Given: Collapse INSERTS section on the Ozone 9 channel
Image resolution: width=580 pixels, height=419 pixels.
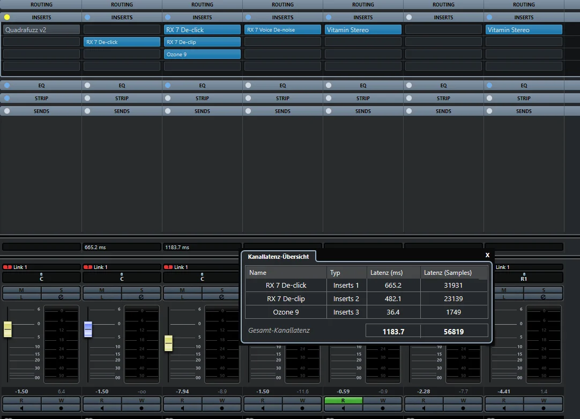Looking at the screenshot, I should [202, 17].
